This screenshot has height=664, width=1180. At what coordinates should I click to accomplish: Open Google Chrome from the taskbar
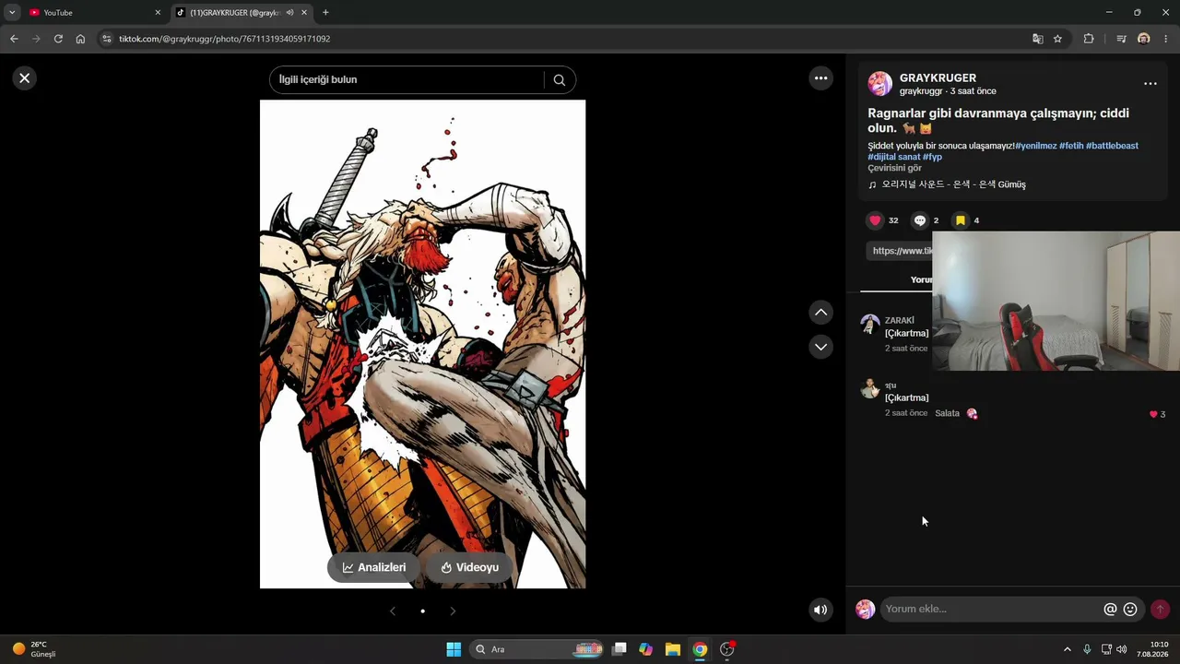[700, 649]
